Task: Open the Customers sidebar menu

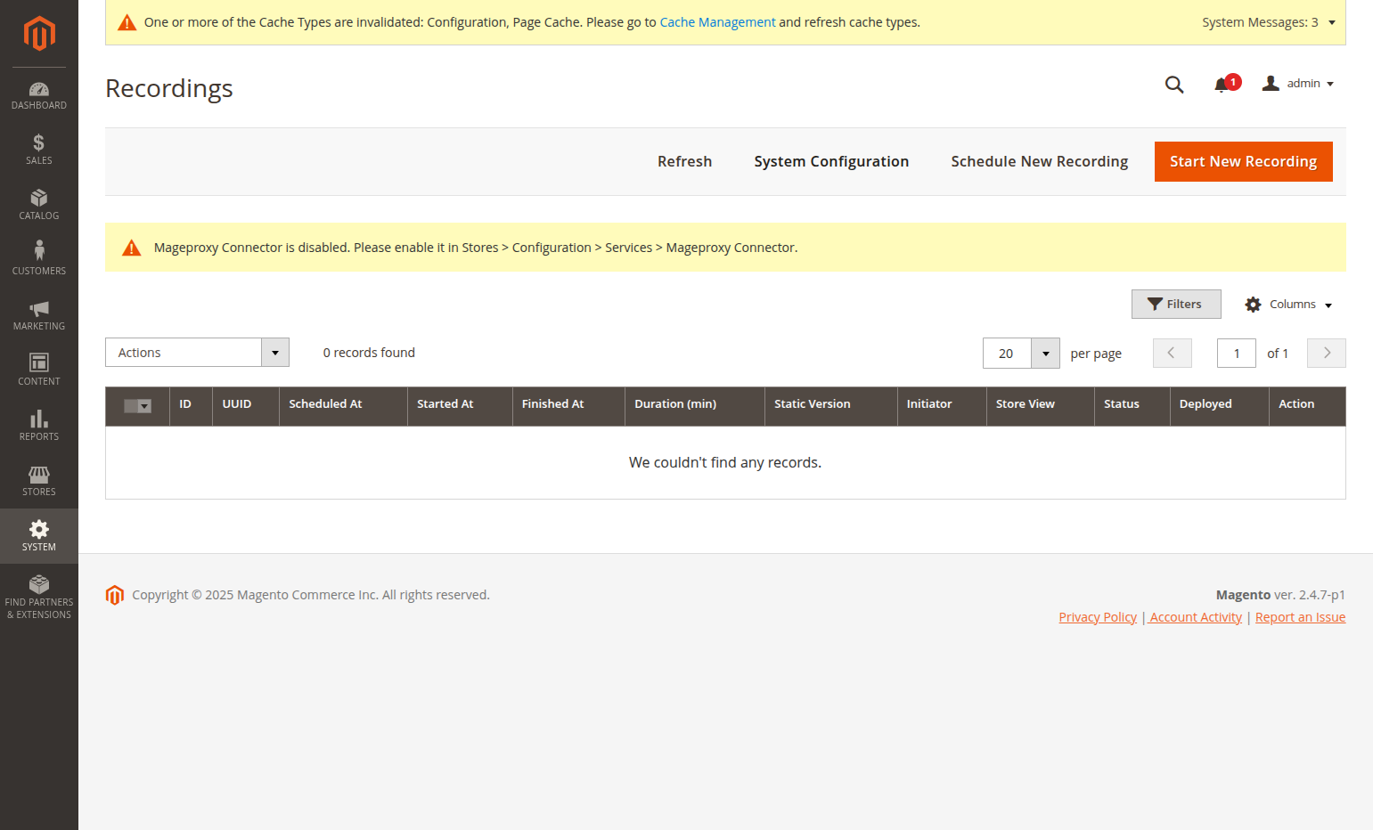Action: [39, 261]
